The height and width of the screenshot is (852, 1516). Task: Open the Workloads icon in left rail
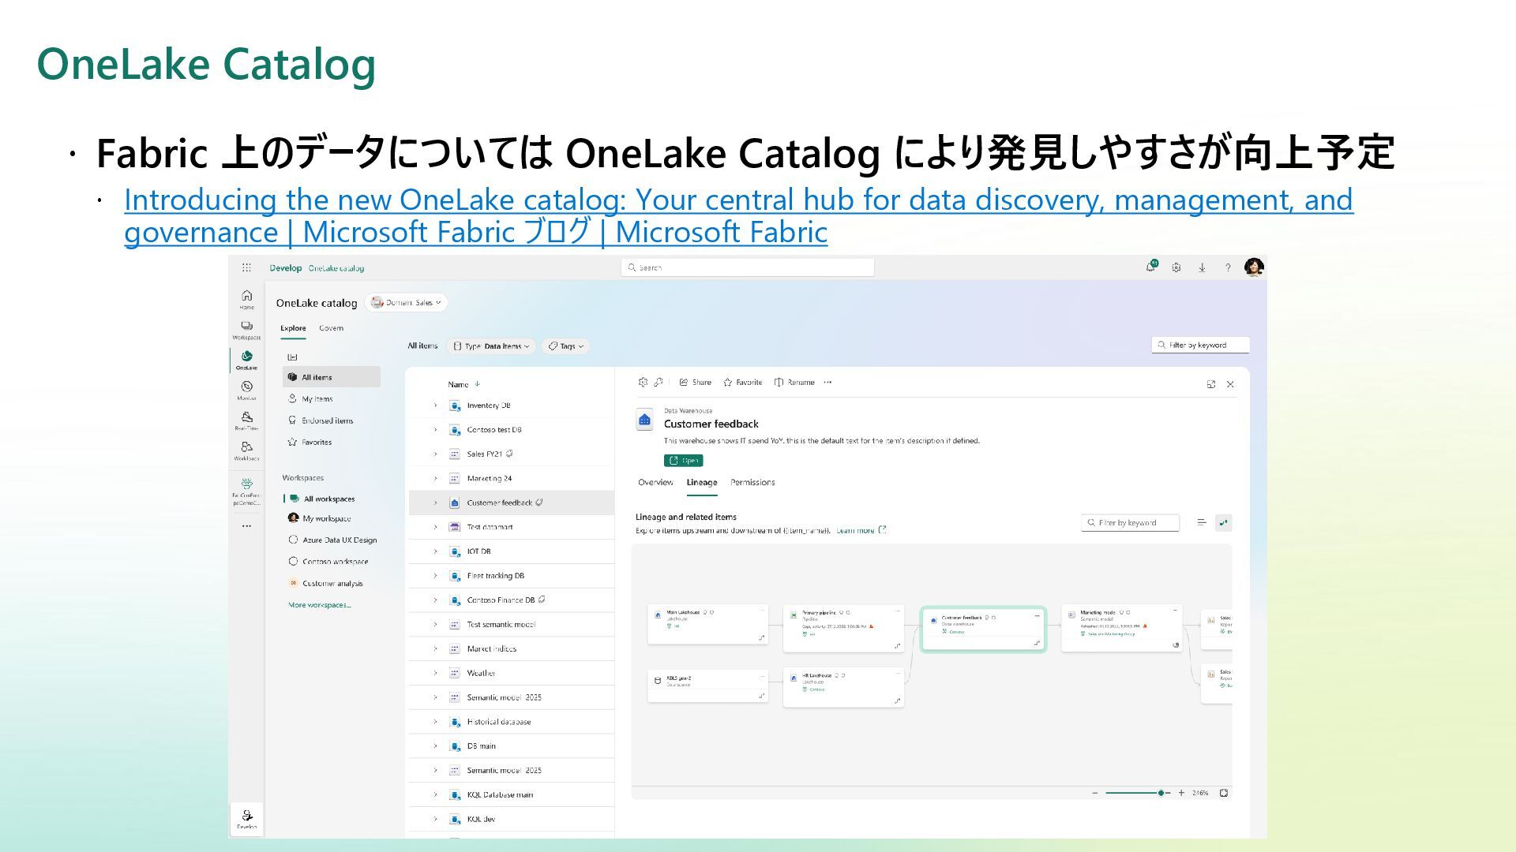(246, 450)
